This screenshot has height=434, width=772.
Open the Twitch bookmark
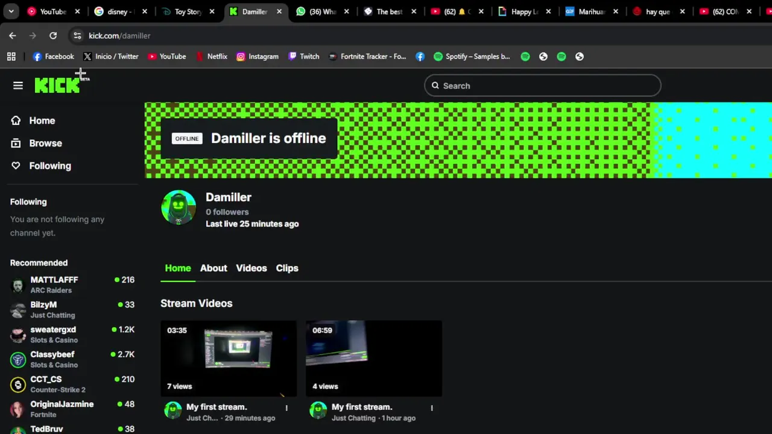303,57
